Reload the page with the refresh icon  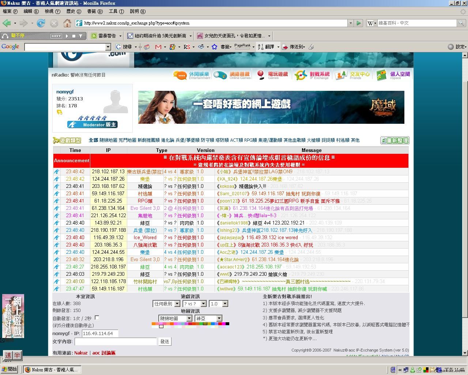tap(41, 23)
